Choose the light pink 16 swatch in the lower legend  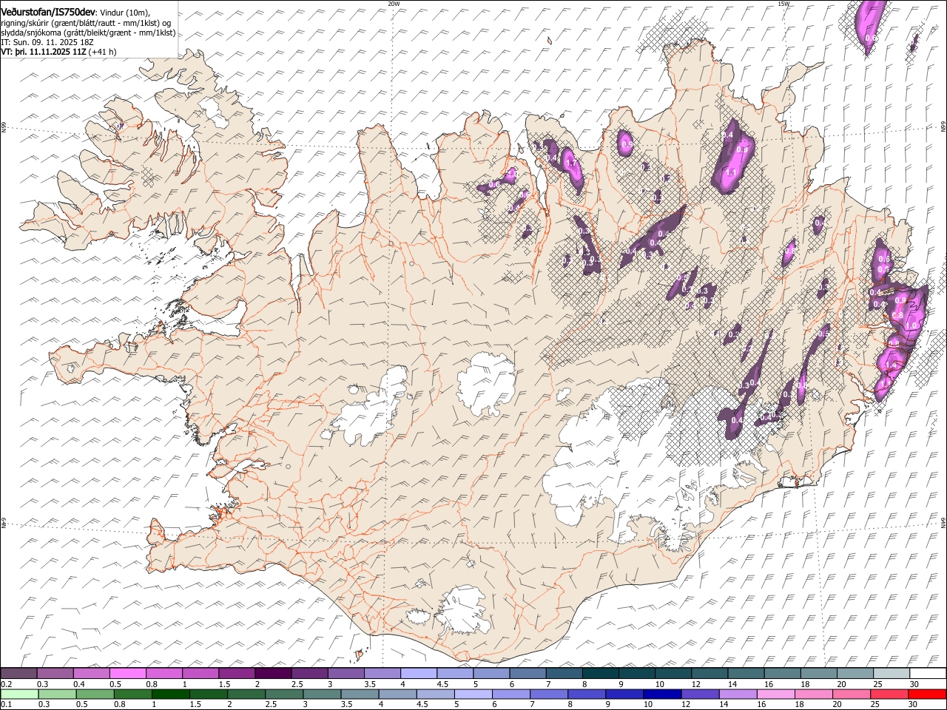775,694
